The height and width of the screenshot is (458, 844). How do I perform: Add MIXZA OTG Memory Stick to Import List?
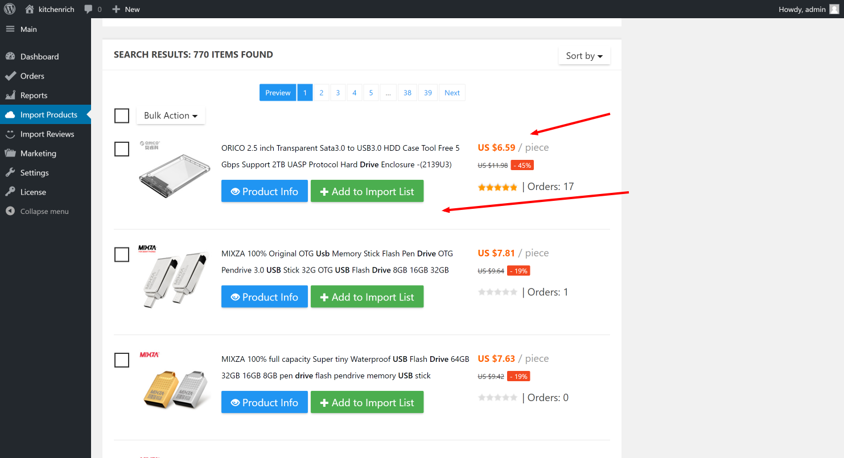tap(367, 296)
